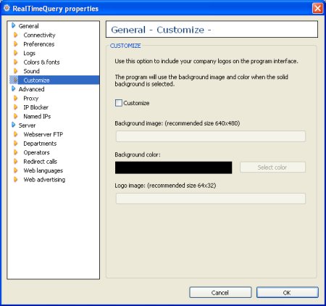Screen dimensions: 326x306
Task: Click the orange arrow icon beside Departments
Action: pyautogui.click(x=16, y=144)
